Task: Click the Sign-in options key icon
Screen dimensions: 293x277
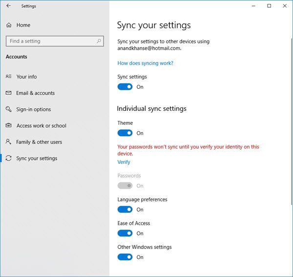Action: tap(8, 109)
